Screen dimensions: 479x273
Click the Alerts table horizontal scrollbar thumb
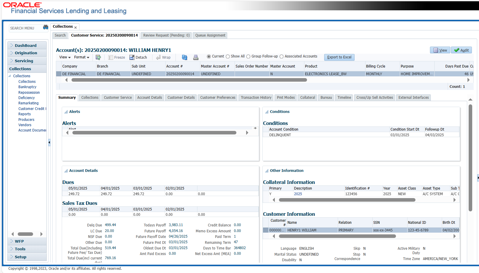154,133
